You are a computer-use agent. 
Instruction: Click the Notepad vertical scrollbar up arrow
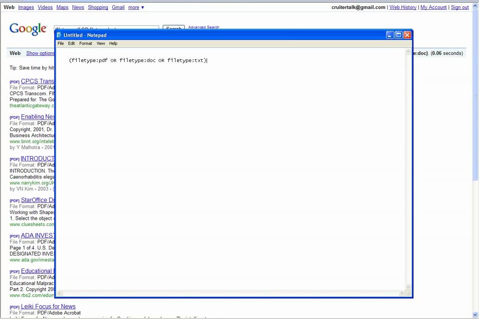point(408,52)
